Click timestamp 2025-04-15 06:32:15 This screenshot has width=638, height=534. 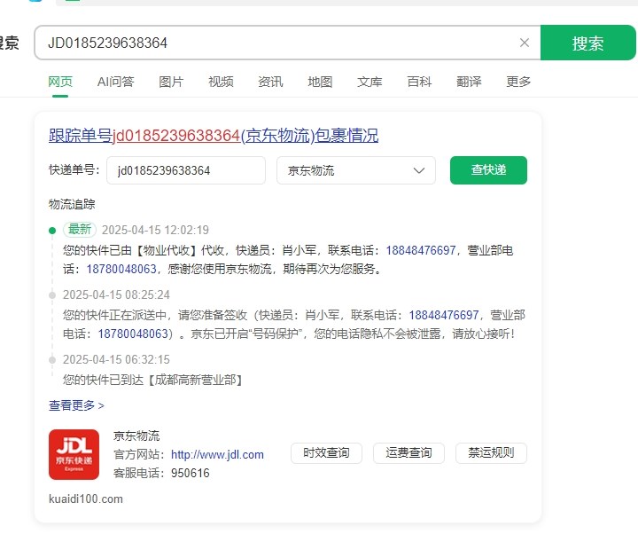[116, 359]
